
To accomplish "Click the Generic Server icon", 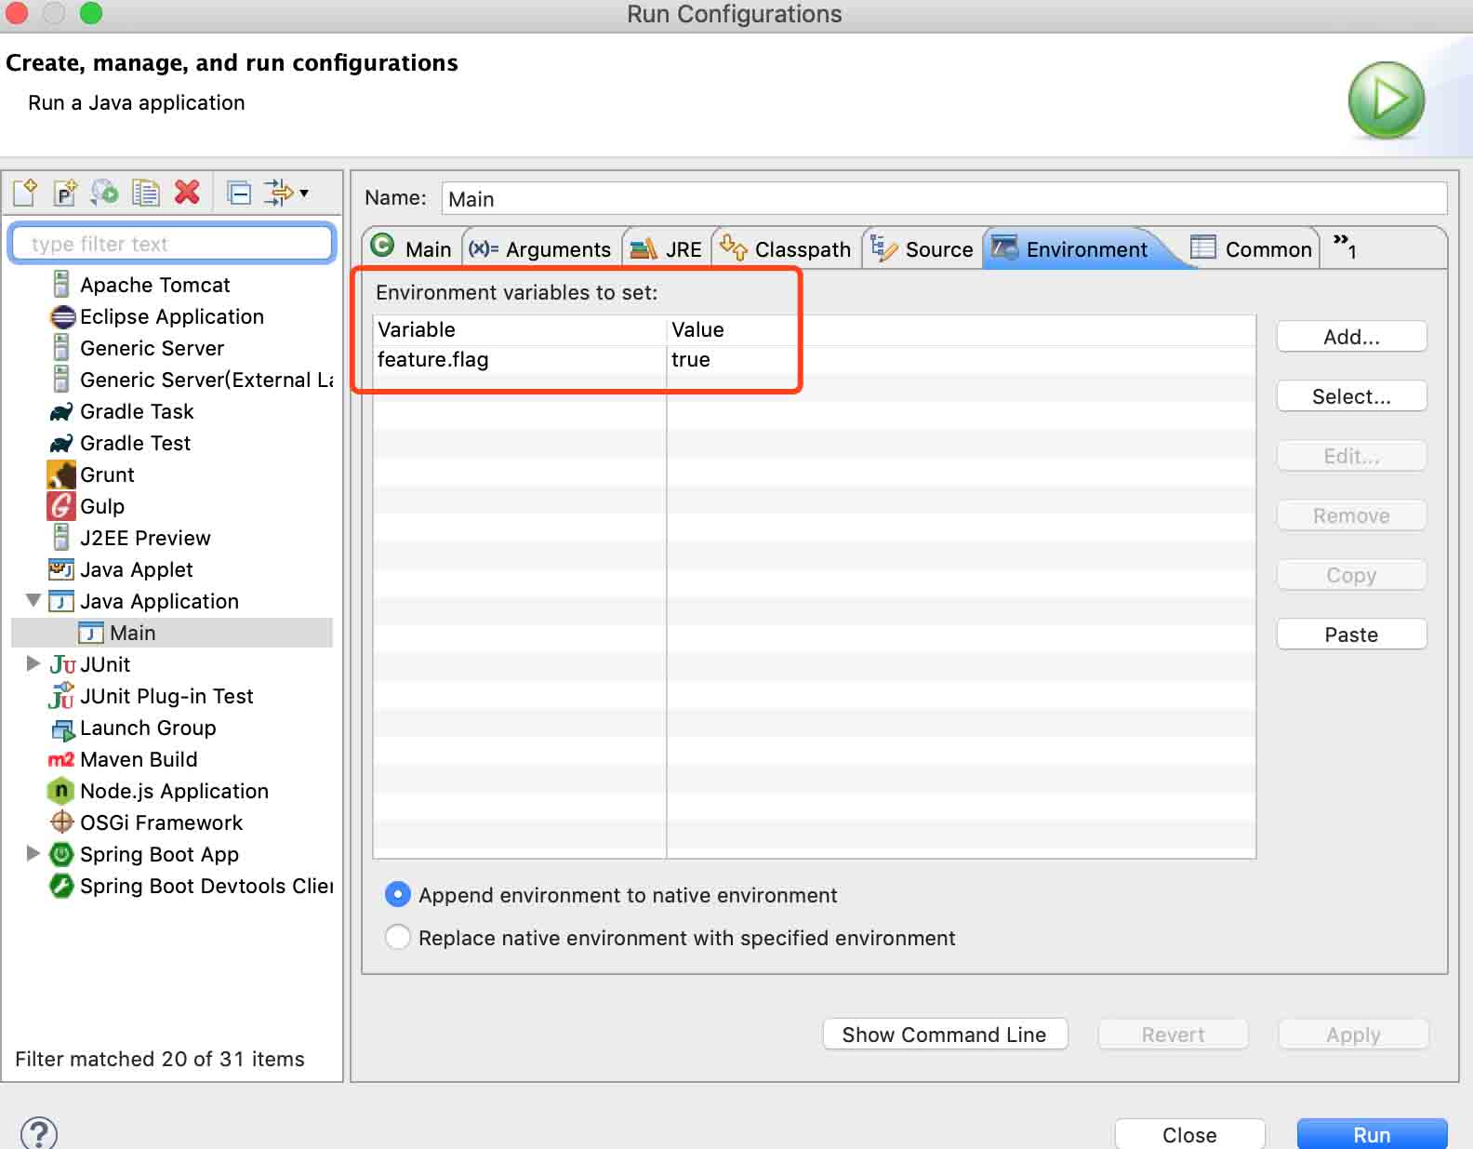I will tap(61, 347).
